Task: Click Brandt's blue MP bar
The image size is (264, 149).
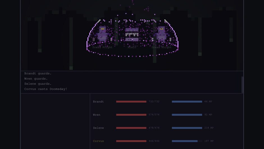Action: pos(187,101)
